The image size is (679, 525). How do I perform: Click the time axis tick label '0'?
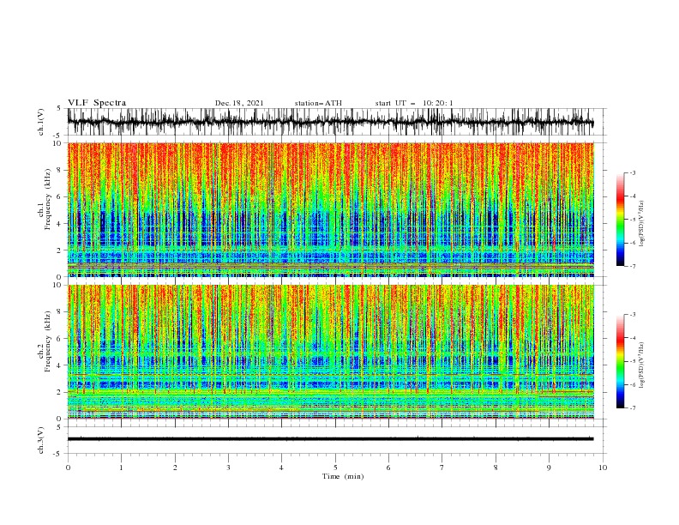click(x=68, y=468)
